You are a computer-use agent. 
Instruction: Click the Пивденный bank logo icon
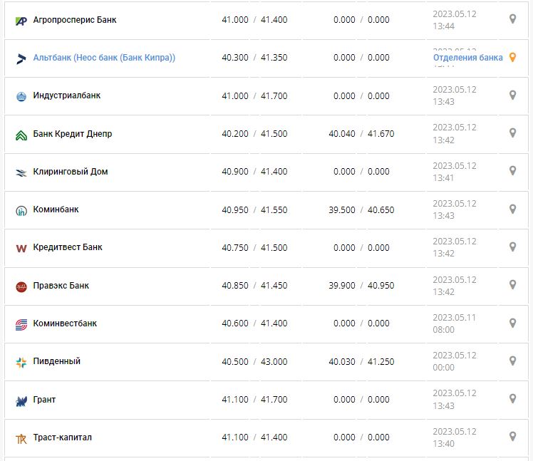tap(21, 362)
